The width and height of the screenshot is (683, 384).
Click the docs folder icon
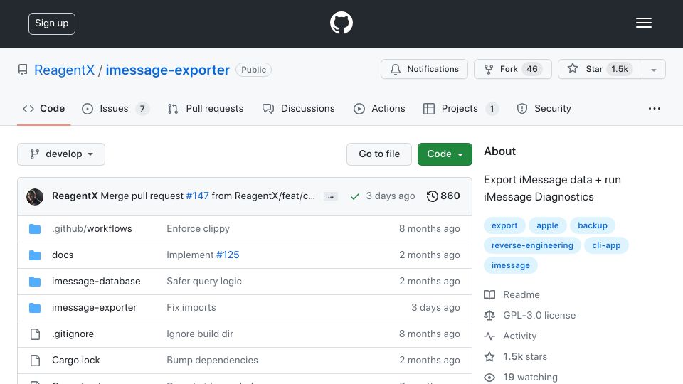[x=35, y=255]
